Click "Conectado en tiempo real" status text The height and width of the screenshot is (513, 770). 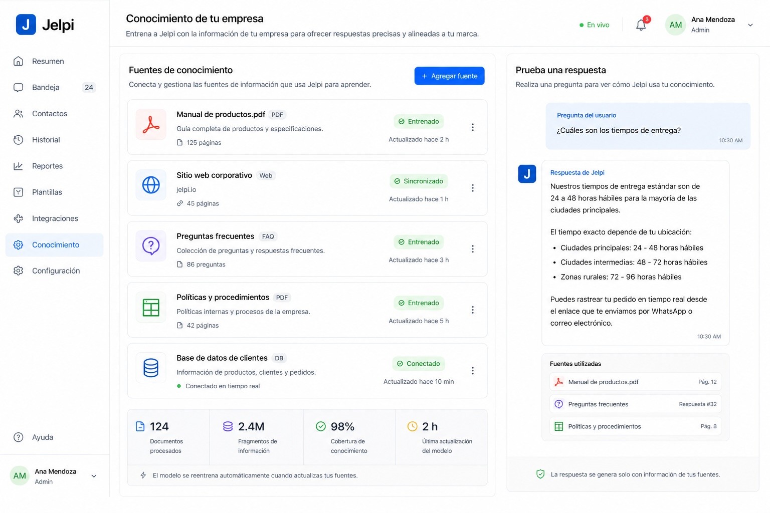click(223, 386)
